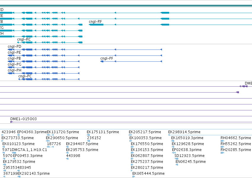Select EST EK131720.5prime
The image size is (252, 178).
pos(63,132)
